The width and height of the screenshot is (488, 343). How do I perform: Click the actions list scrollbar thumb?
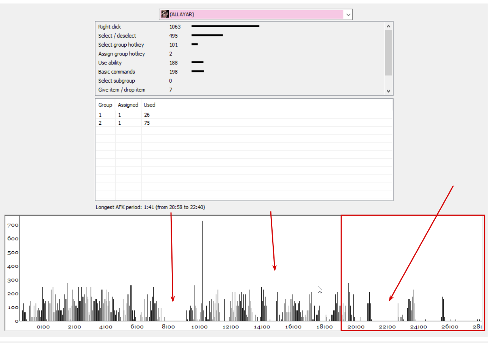[x=388, y=53]
